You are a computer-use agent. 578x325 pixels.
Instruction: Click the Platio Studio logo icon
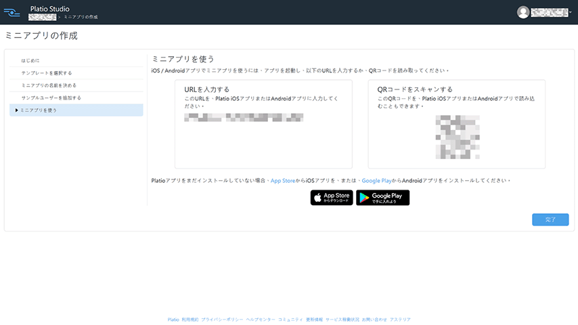12,13
